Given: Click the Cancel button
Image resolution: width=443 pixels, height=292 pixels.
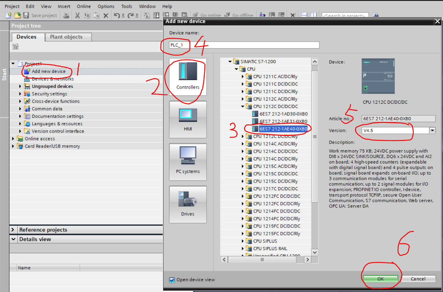Looking at the screenshot, I should coord(418,279).
